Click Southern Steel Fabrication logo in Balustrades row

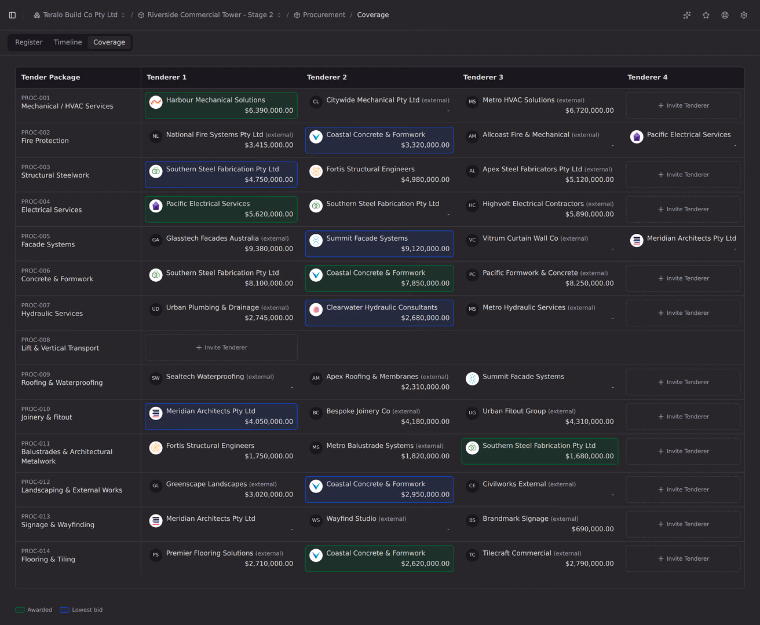472,448
